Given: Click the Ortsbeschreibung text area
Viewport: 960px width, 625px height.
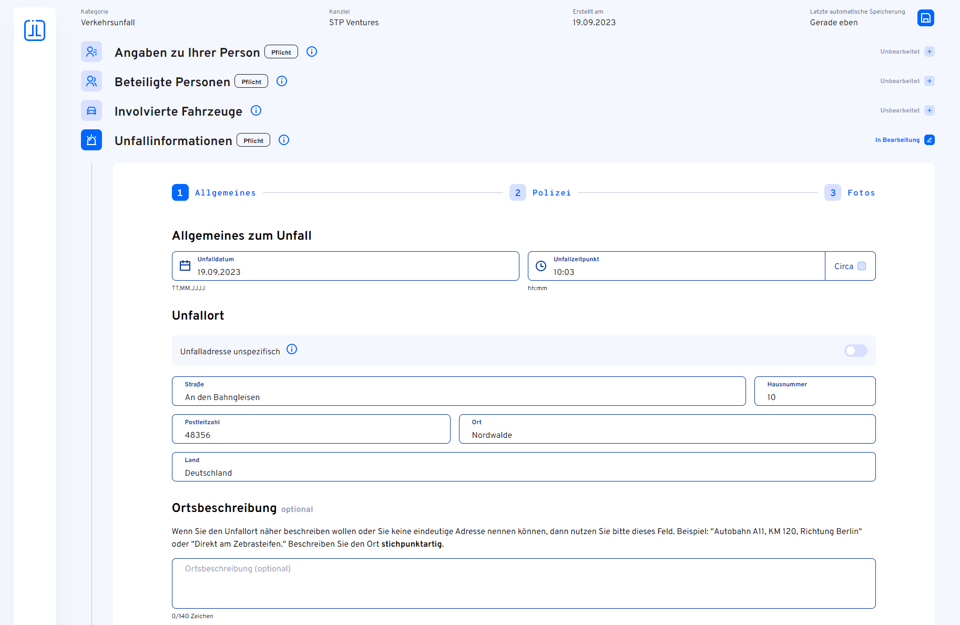Looking at the screenshot, I should [524, 583].
